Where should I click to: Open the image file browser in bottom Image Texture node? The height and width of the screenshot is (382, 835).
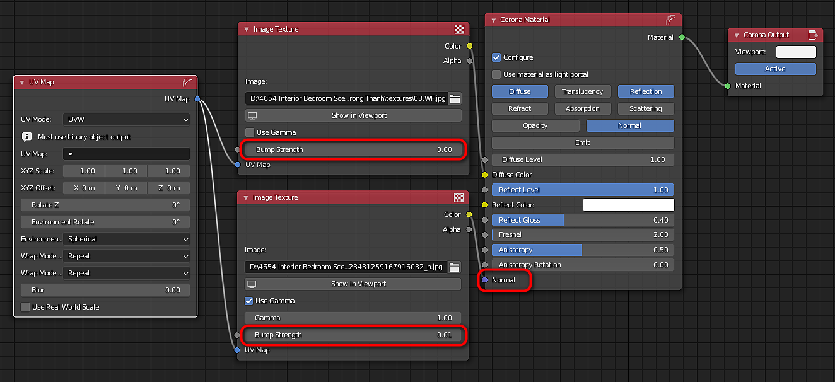tap(455, 267)
